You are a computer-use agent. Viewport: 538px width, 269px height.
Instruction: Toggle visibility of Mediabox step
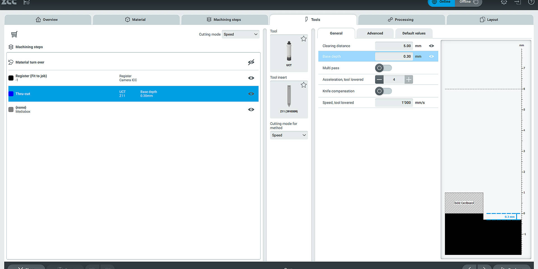pos(251,110)
